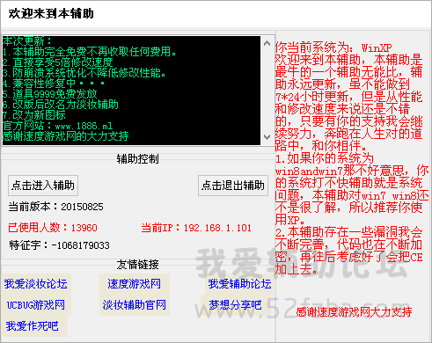This screenshot has height=343, width=432.
Task: Click the 你当前系统为：WinXP text
Action: [x=333, y=47]
